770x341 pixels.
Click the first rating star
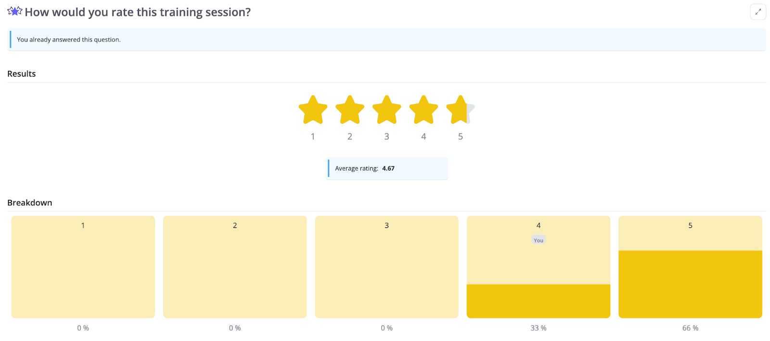313,110
